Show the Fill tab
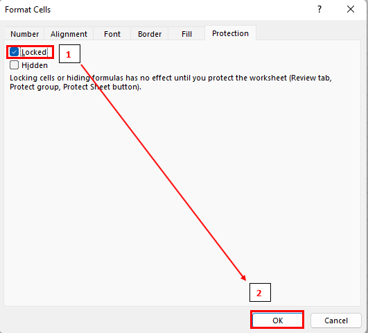The width and height of the screenshot is (368, 333). (x=186, y=34)
